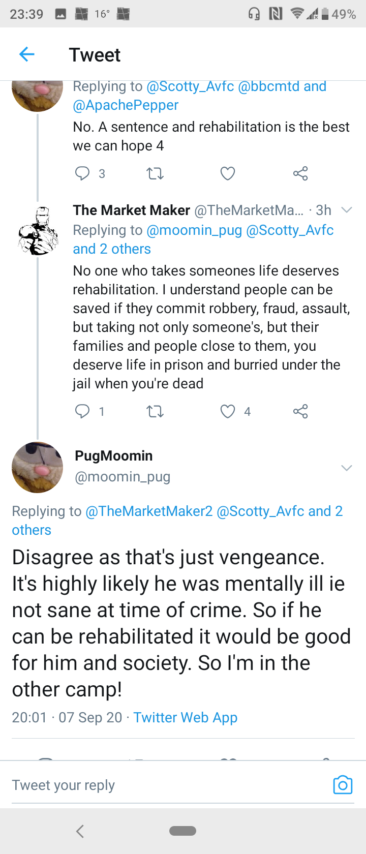
Task: Tap the home pill in navigation bar
Action: 182,831
